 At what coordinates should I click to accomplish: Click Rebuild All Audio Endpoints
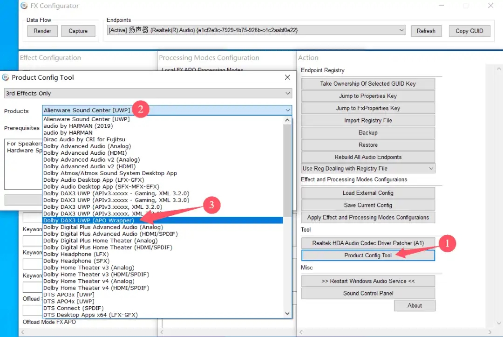tap(368, 157)
